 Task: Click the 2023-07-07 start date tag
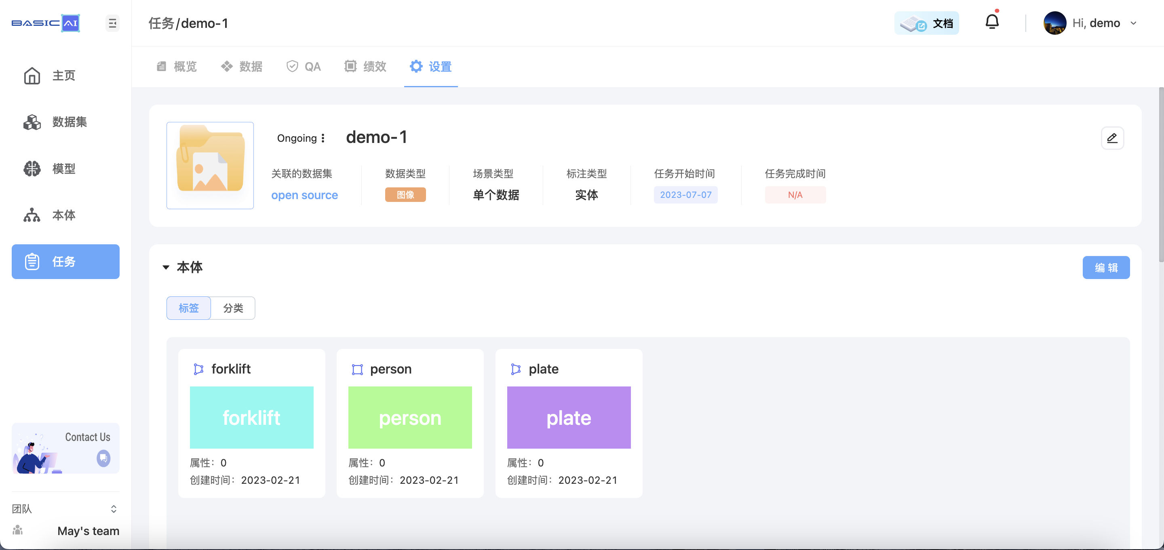coord(685,195)
